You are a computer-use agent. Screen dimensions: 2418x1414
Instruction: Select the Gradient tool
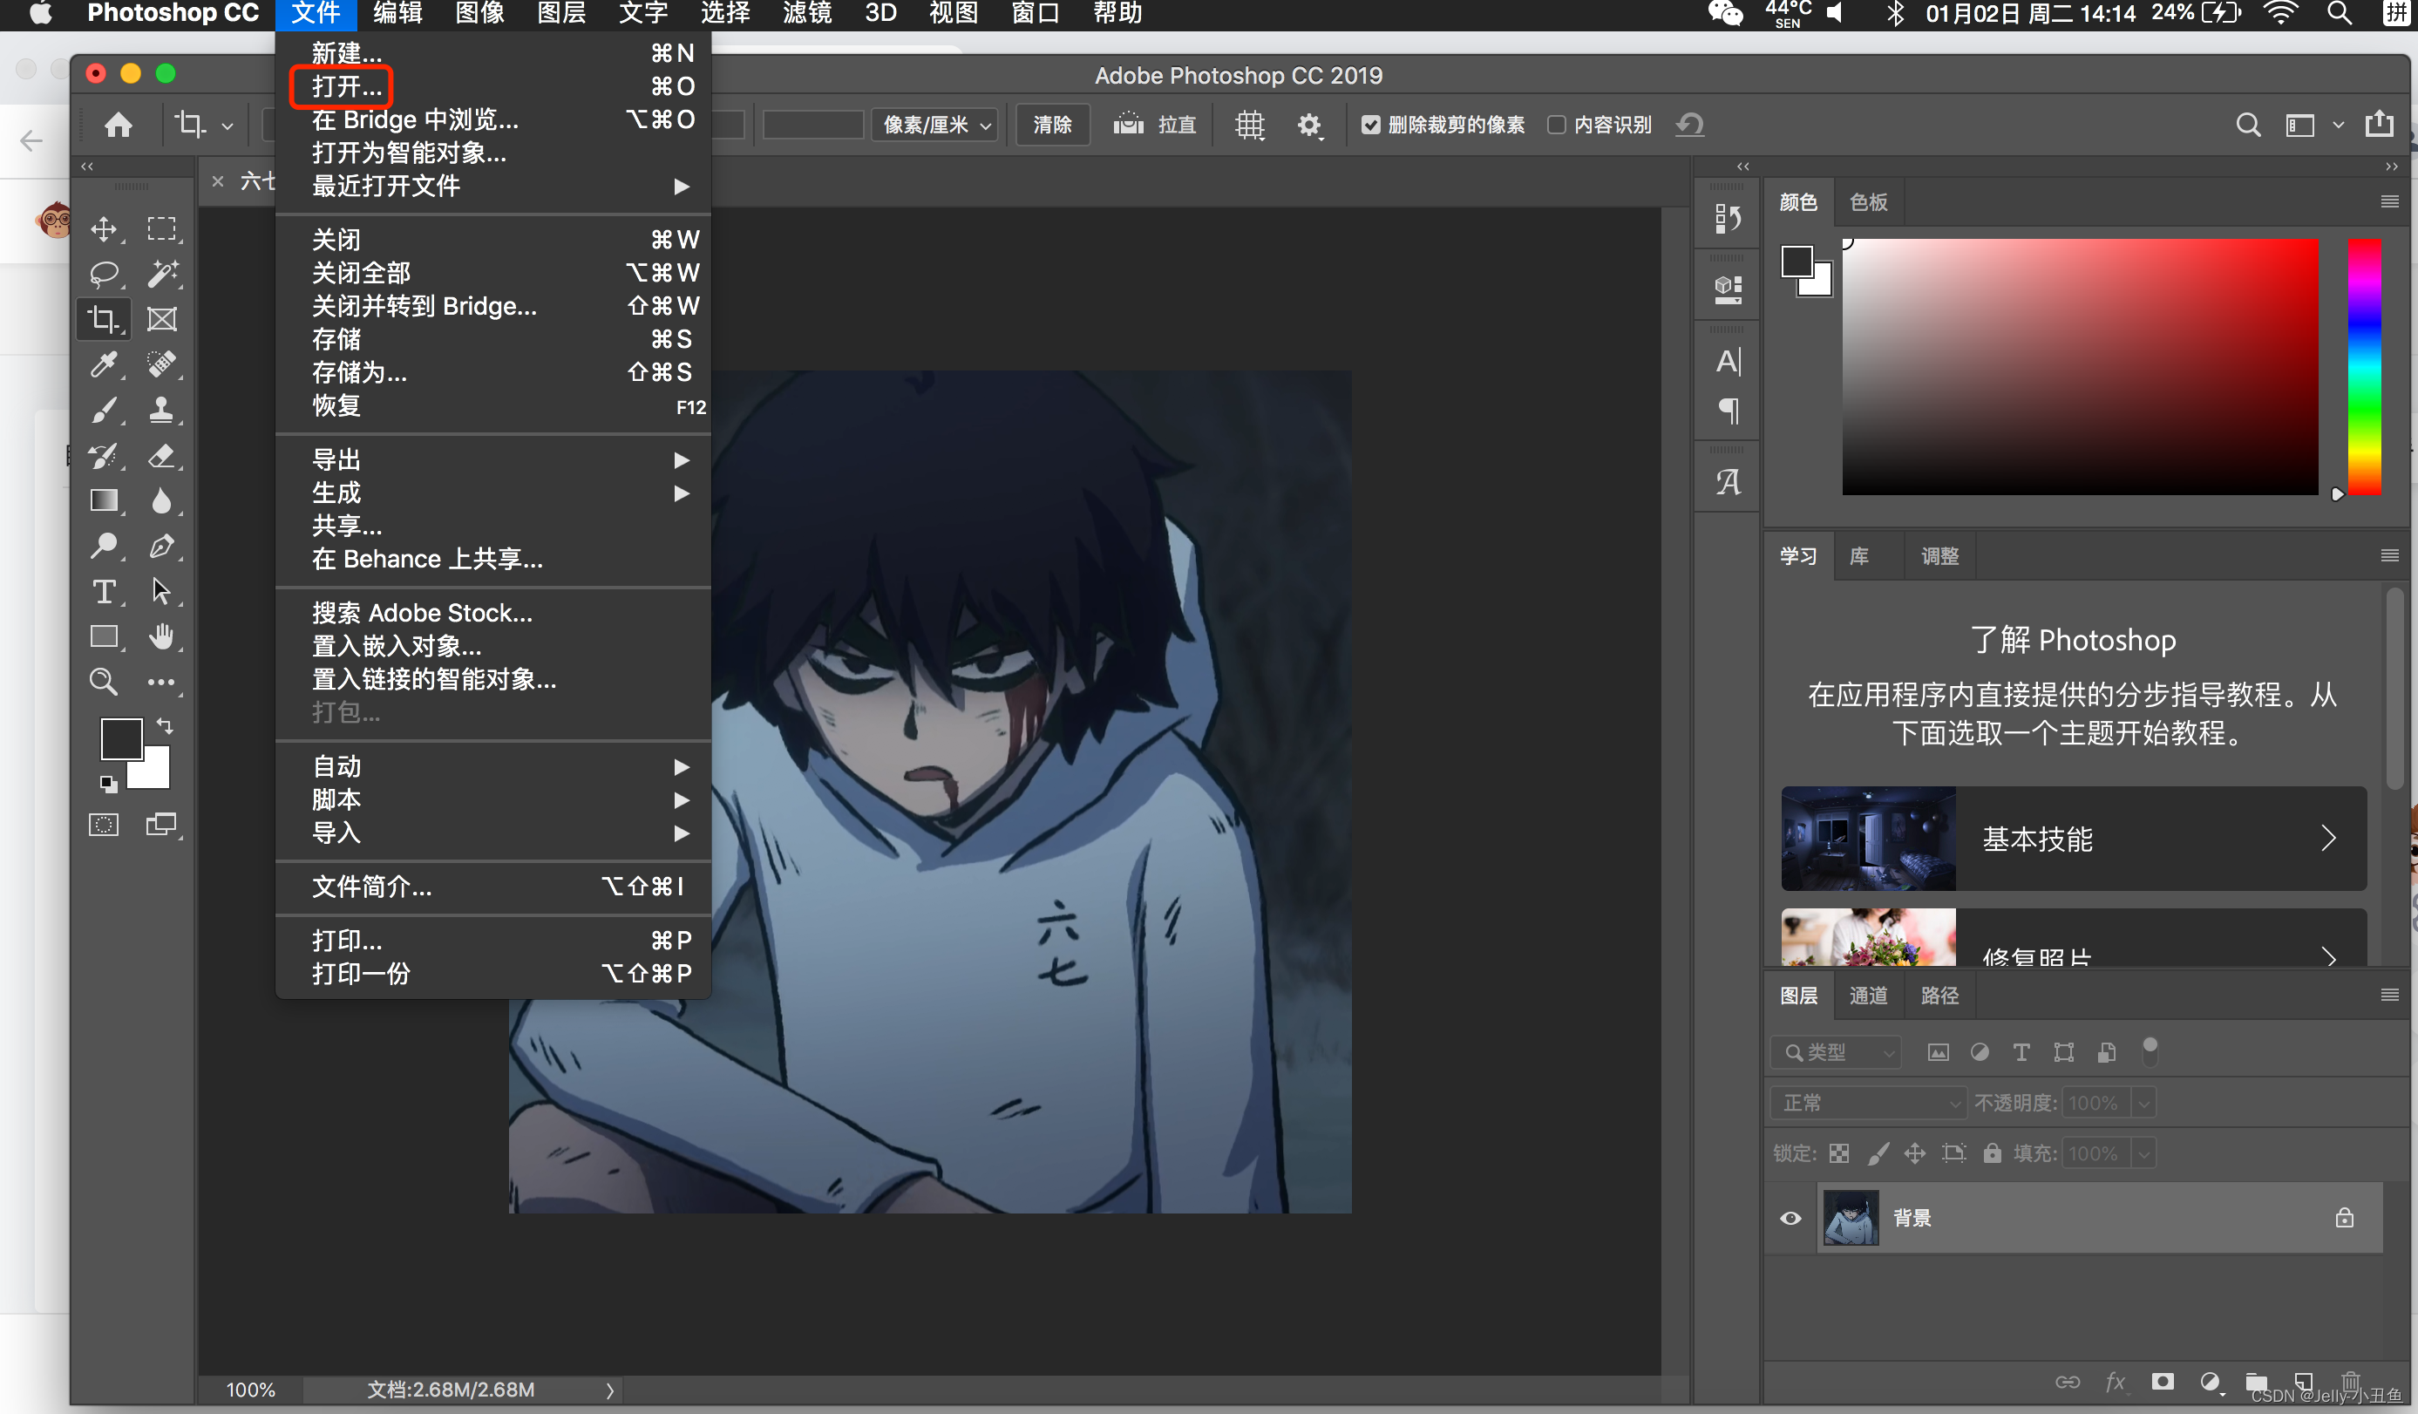point(104,500)
